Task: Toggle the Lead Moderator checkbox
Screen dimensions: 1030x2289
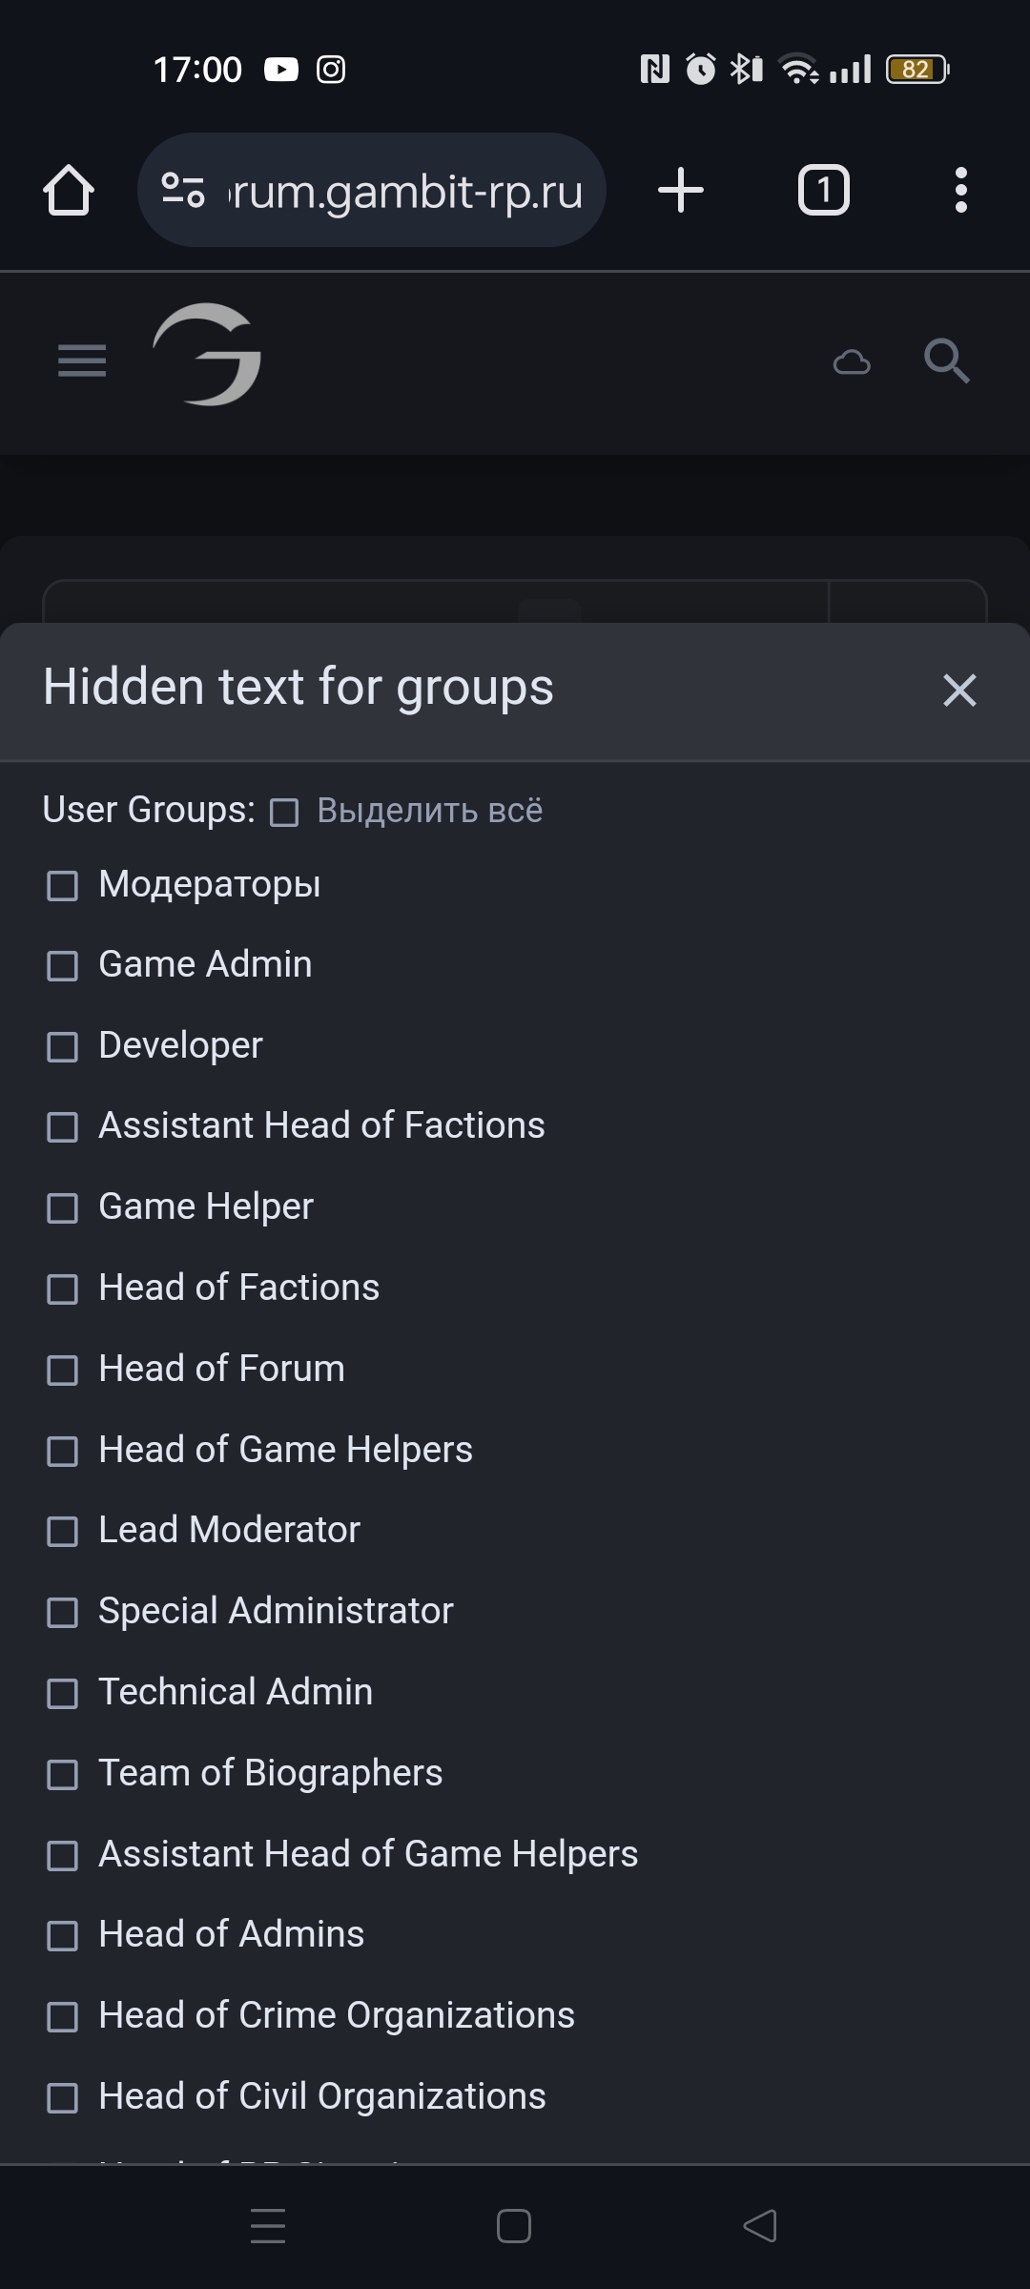Action: click(x=63, y=1532)
